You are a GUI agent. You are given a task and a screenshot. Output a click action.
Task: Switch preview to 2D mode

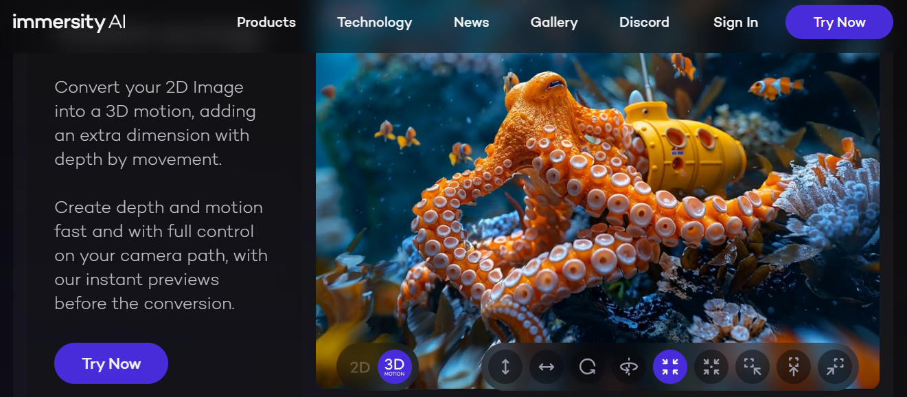pyautogui.click(x=360, y=367)
